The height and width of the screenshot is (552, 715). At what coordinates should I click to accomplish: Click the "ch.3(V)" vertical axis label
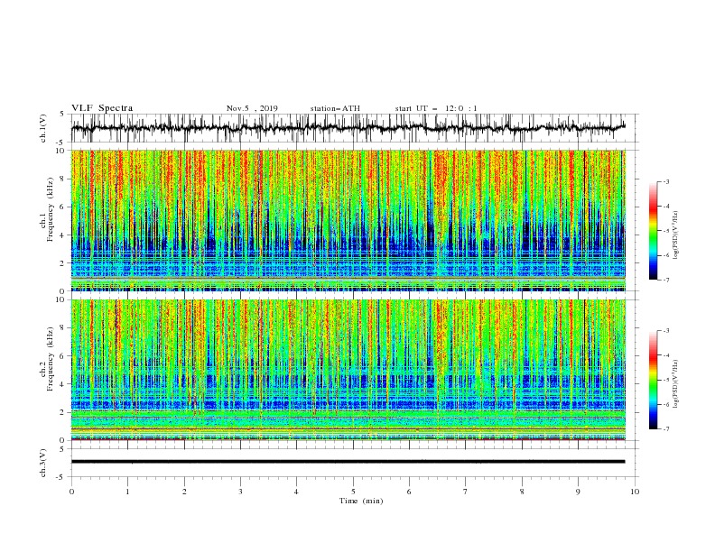(43, 464)
